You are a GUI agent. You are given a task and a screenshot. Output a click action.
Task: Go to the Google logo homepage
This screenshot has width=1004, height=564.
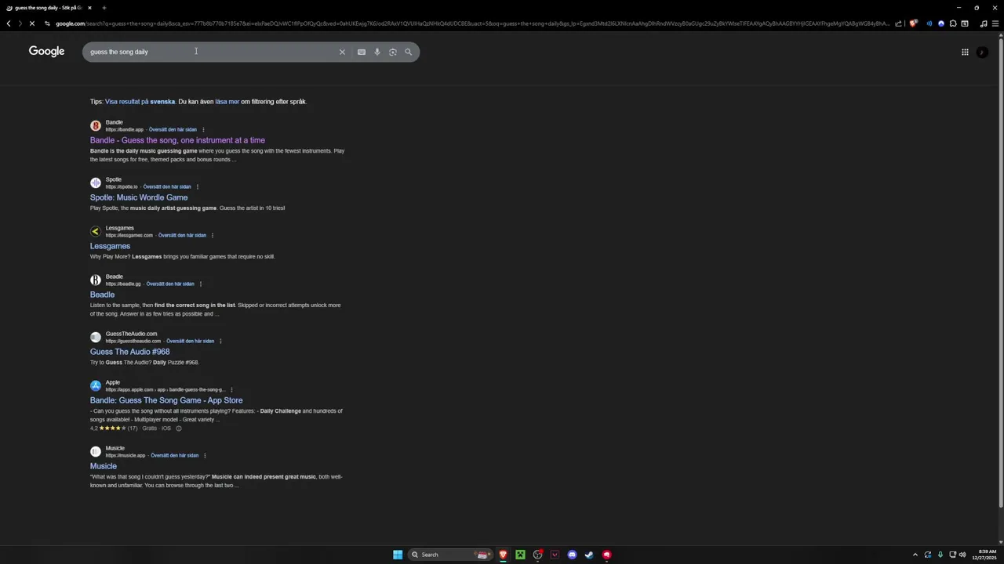pyautogui.click(x=46, y=51)
